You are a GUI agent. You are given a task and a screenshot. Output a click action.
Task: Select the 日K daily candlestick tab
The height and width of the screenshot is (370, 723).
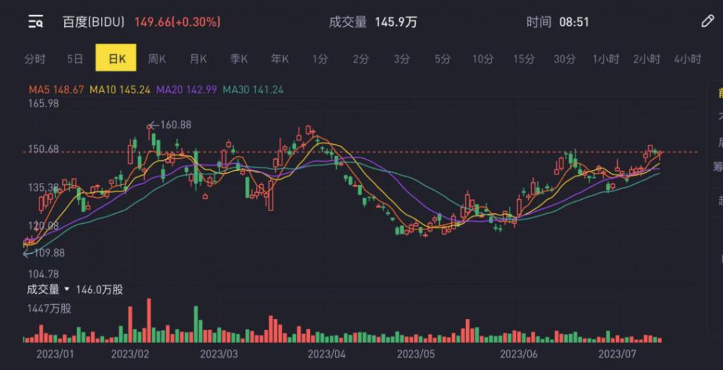pyautogui.click(x=116, y=59)
